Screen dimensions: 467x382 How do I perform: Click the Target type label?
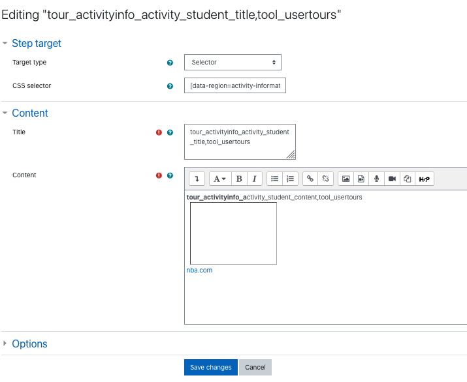[x=29, y=63]
